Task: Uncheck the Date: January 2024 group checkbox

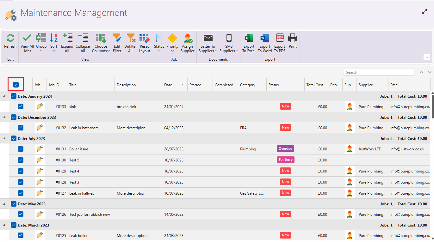Action: pos(14,96)
